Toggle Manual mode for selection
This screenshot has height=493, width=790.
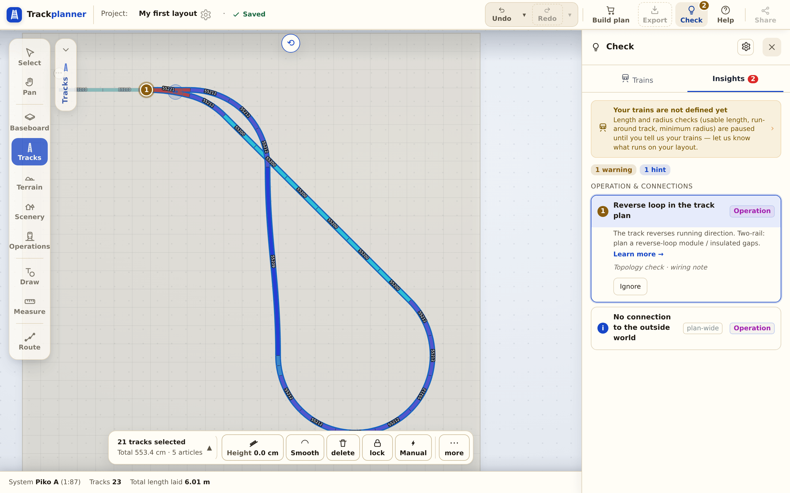[x=413, y=447]
